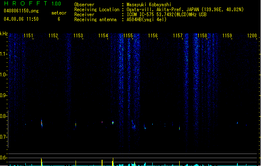Click the bright meteor echo after 1151
Viewport: 261px width, 166px height.
(x=41, y=123)
